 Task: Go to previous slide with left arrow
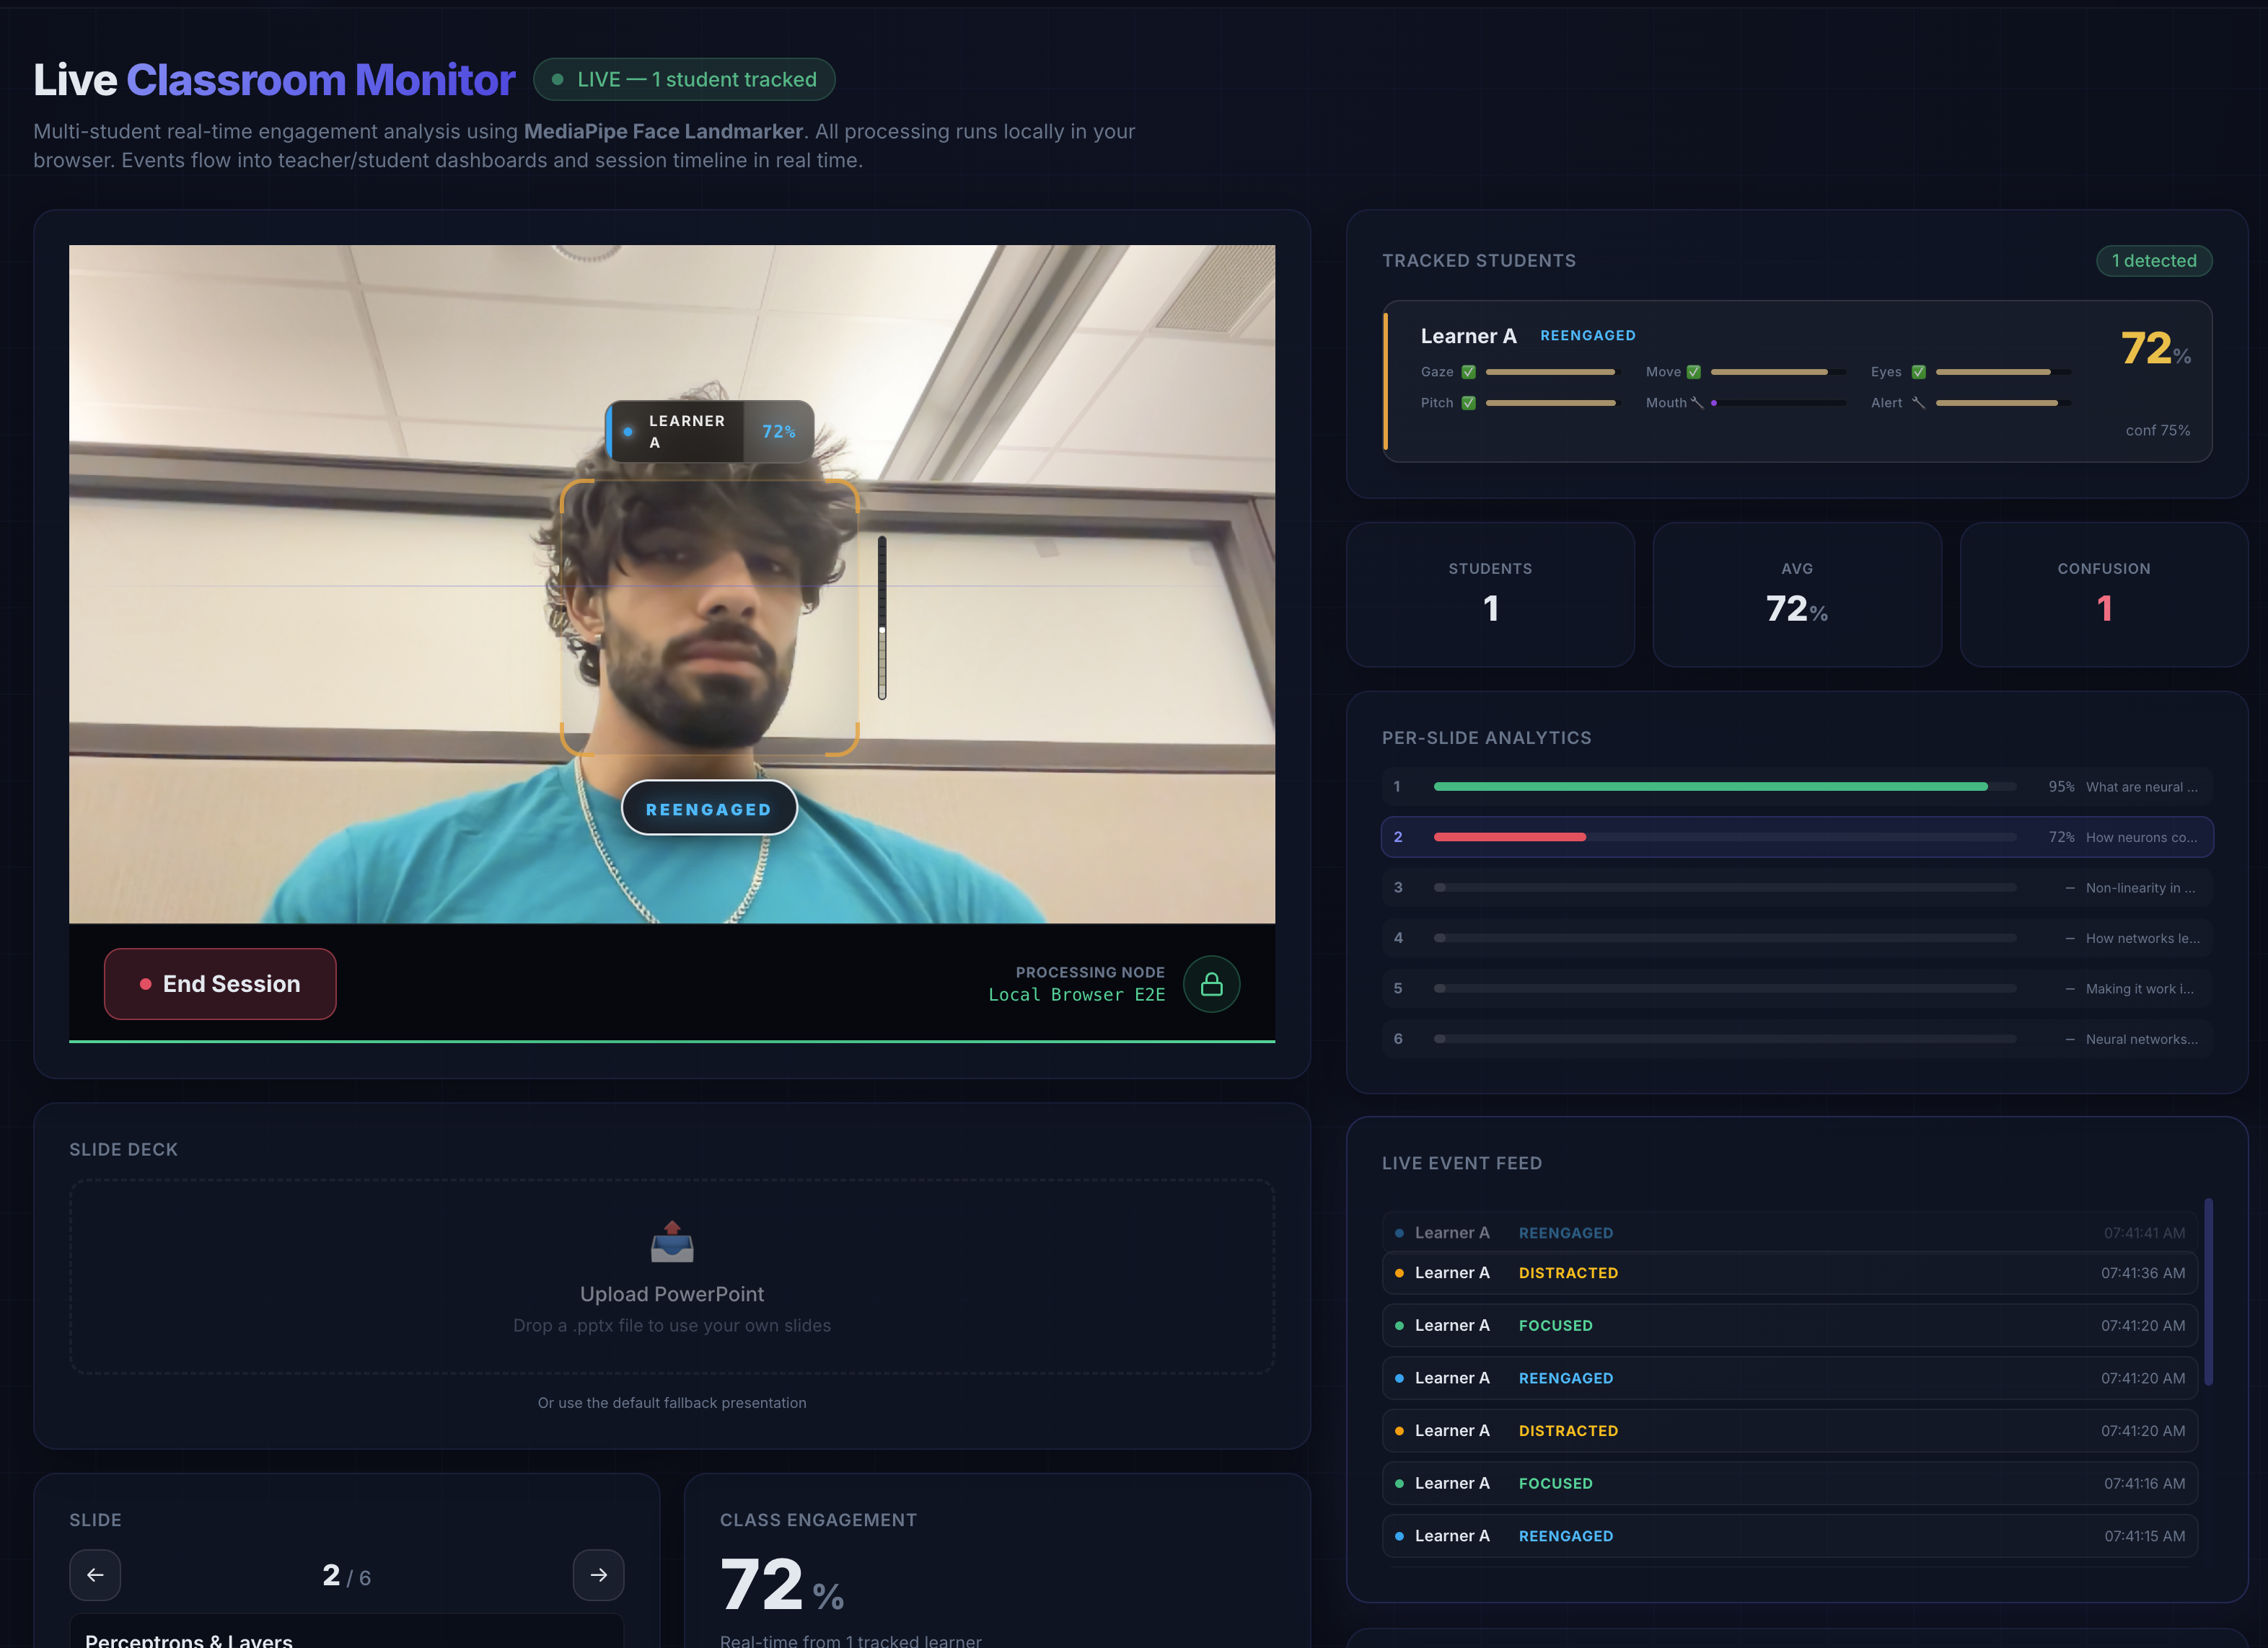point(95,1575)
